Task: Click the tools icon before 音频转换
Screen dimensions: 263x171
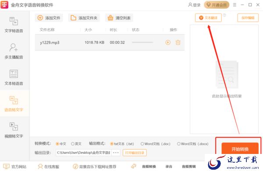Action: pyautogui.click(x=134, y=166)
